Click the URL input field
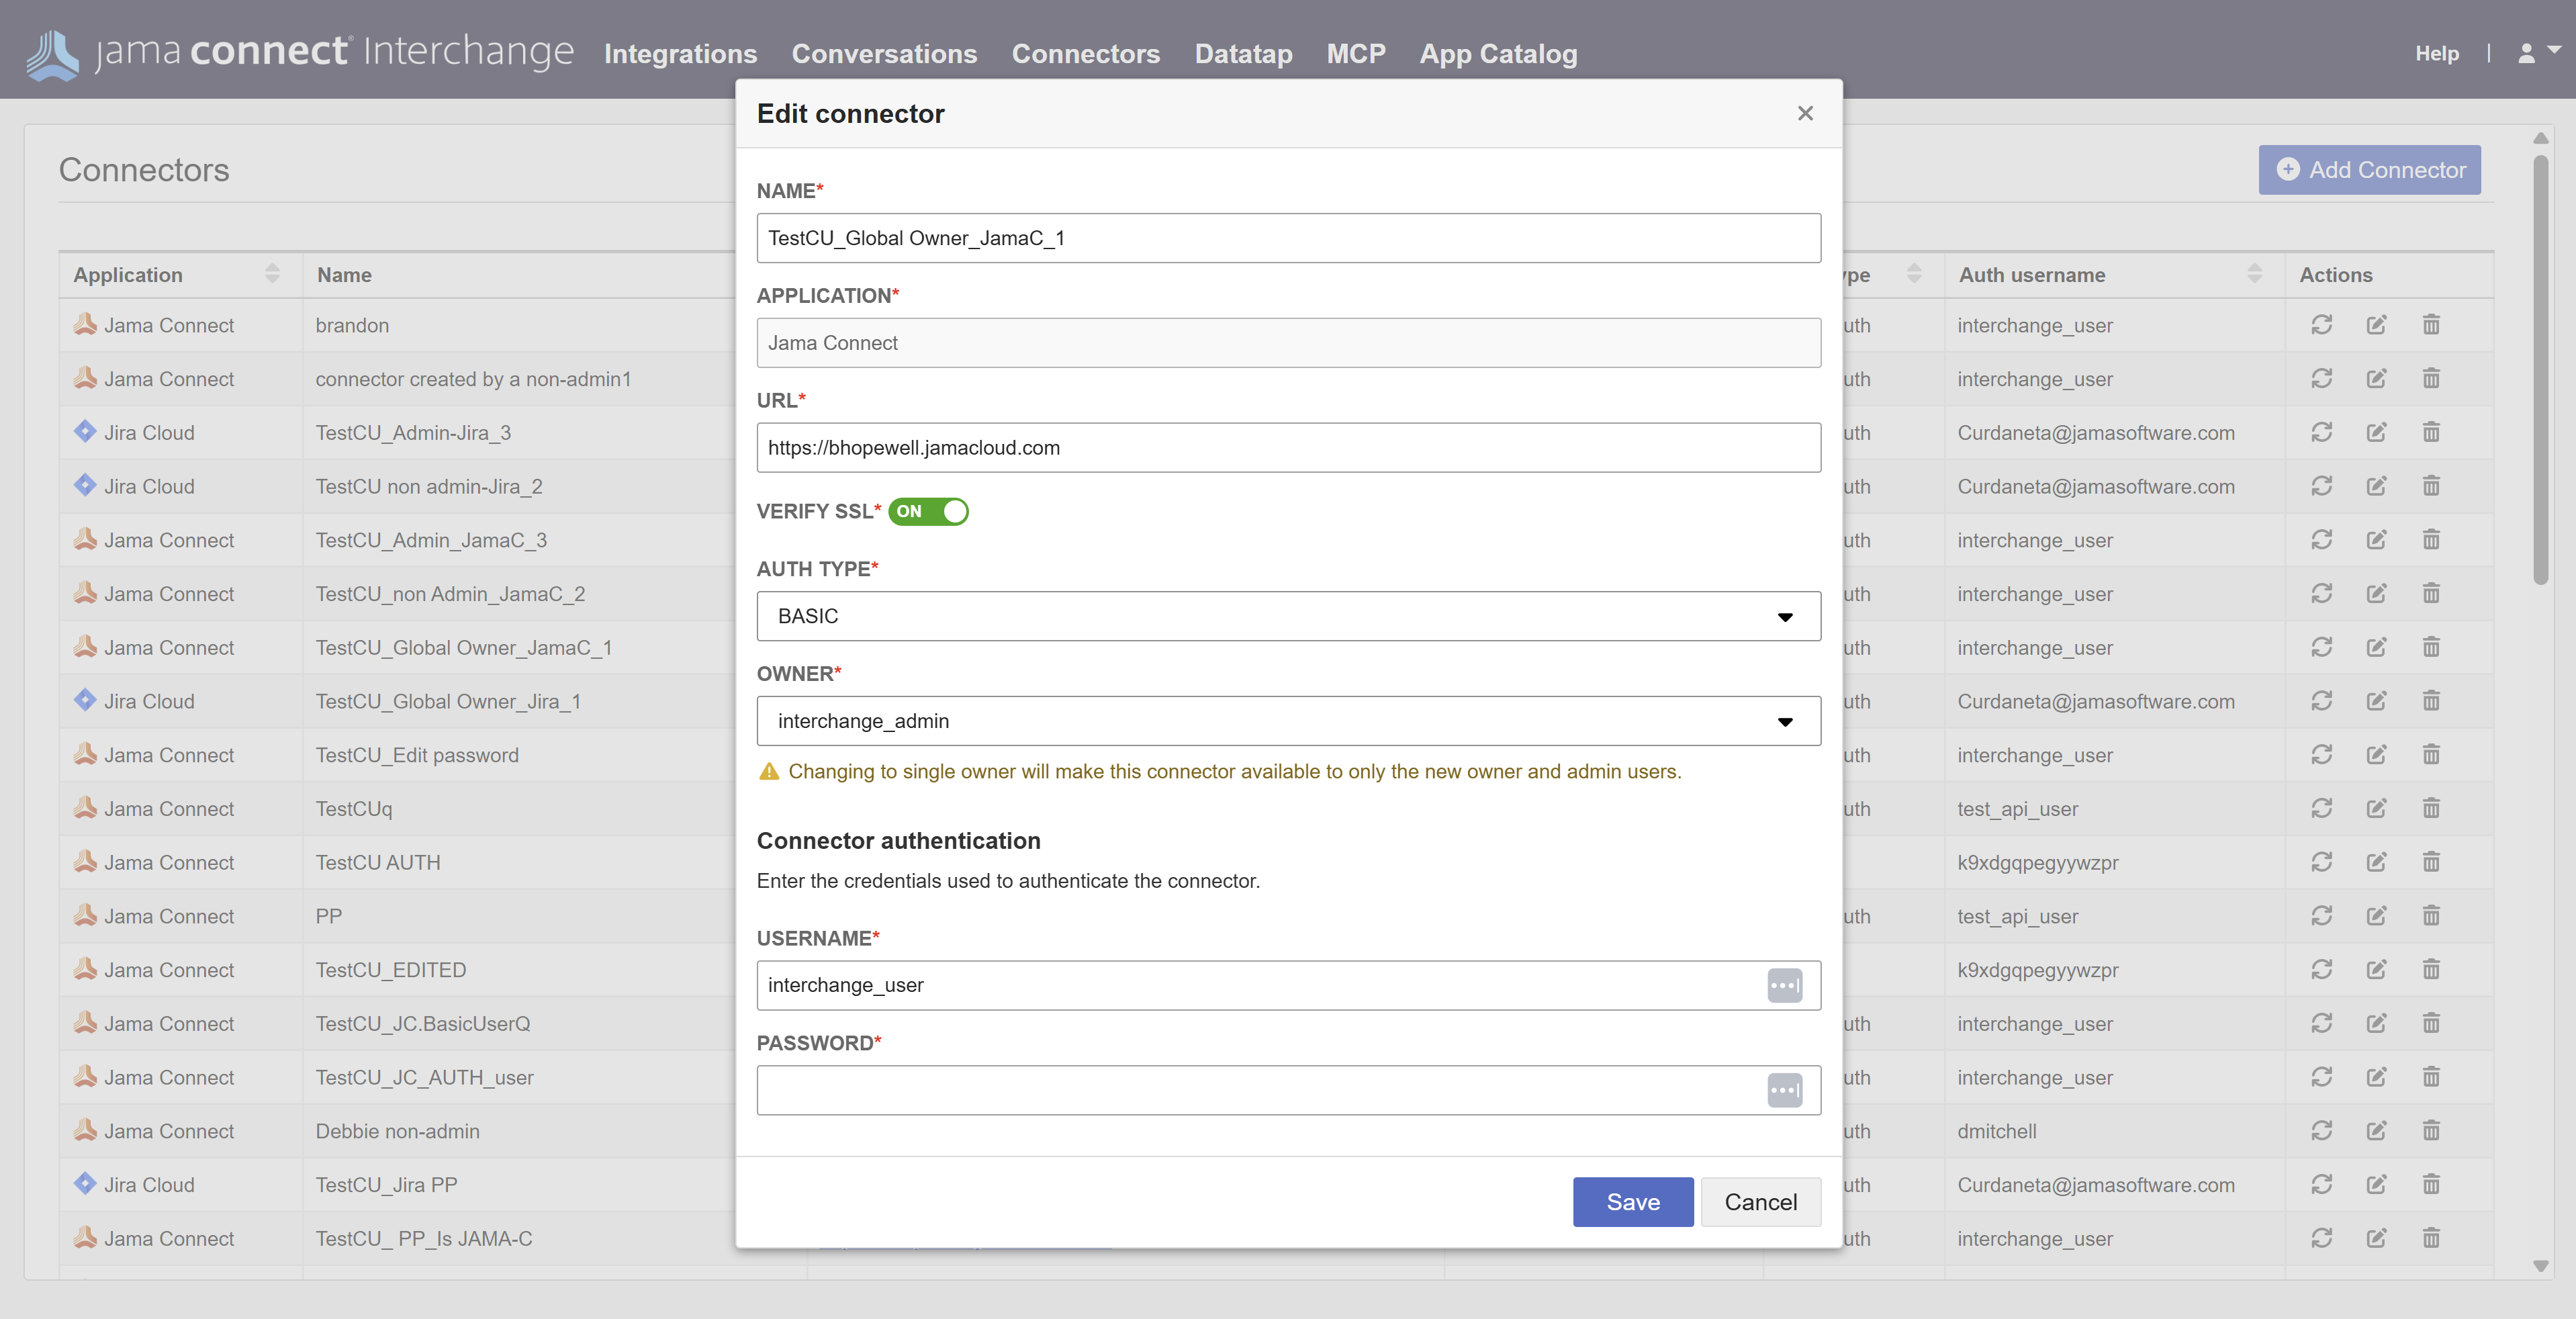The image size is (2576, 1319). [1288, 448]
